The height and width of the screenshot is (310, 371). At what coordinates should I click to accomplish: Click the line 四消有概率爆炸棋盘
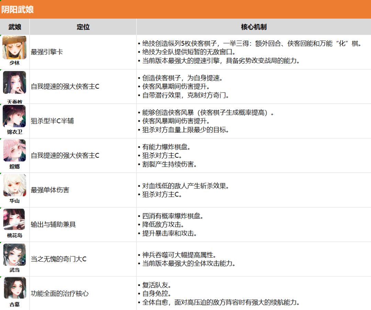click(171, 216)
